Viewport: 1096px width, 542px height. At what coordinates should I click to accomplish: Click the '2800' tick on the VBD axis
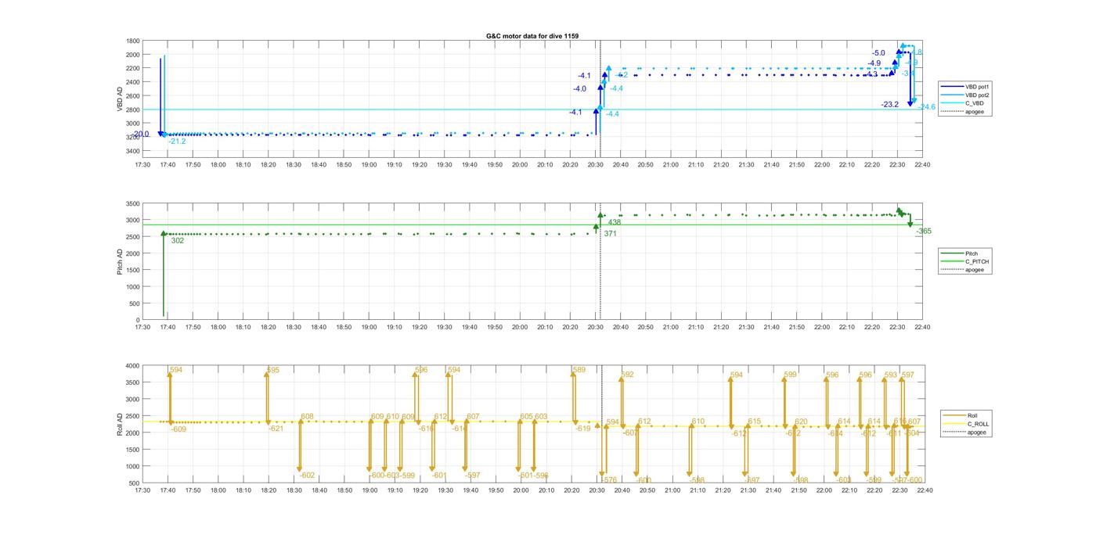point(133,109)
